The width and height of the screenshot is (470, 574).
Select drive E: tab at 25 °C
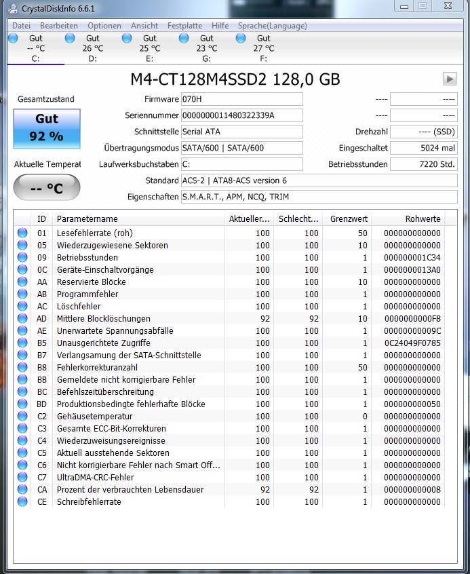[149, 48]
